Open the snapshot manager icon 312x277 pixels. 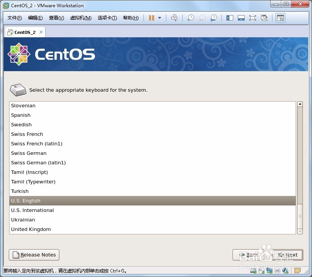point(213,18)
